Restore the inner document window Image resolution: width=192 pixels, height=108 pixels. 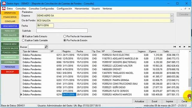point(185,9)
